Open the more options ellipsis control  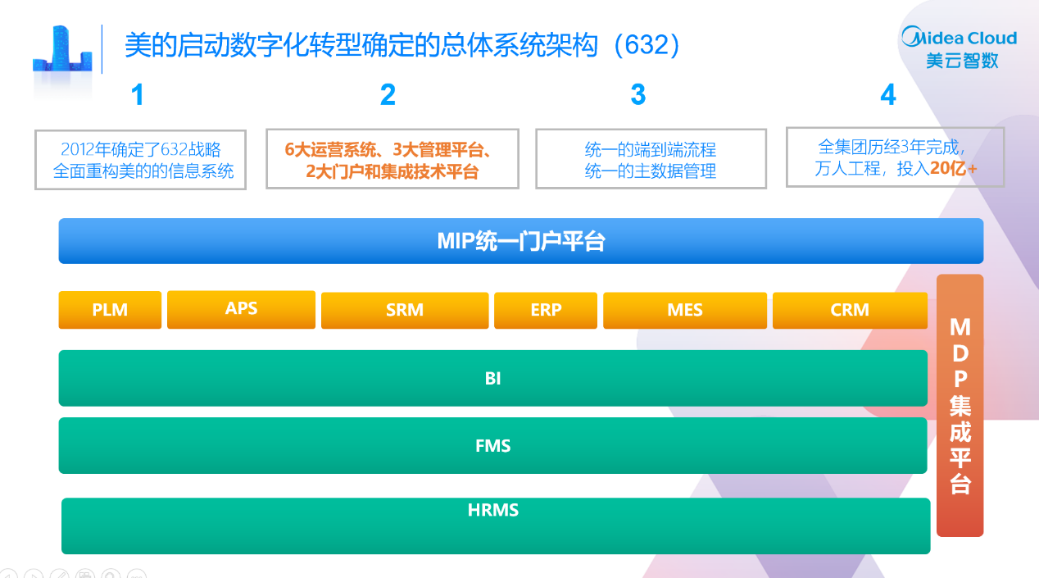pyautogui.click(x=137, y=574)
